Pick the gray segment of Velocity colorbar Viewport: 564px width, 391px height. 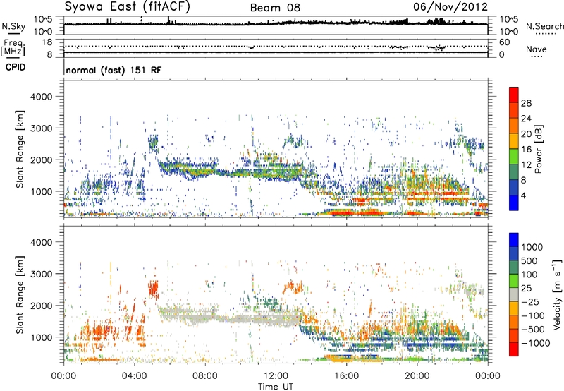click(514, 294)
